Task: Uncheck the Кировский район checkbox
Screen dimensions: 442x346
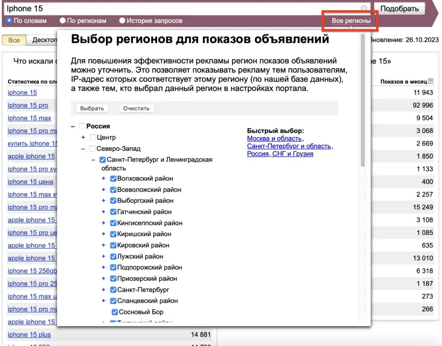Action: coord(113,245)
